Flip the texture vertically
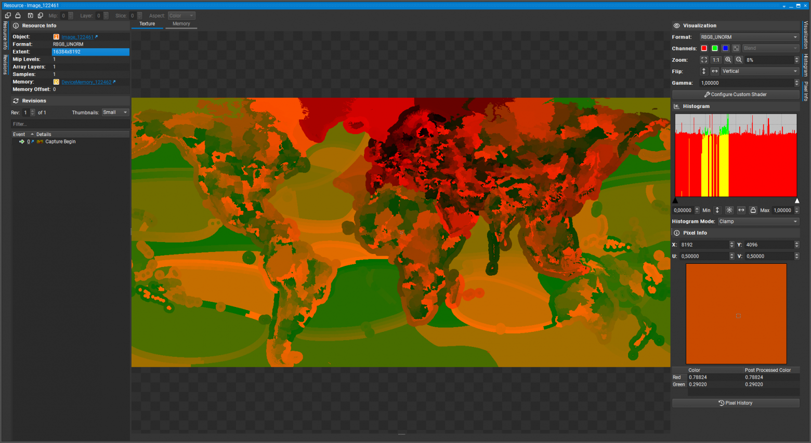Screen dimensions: 811x443 pos(704,71)
